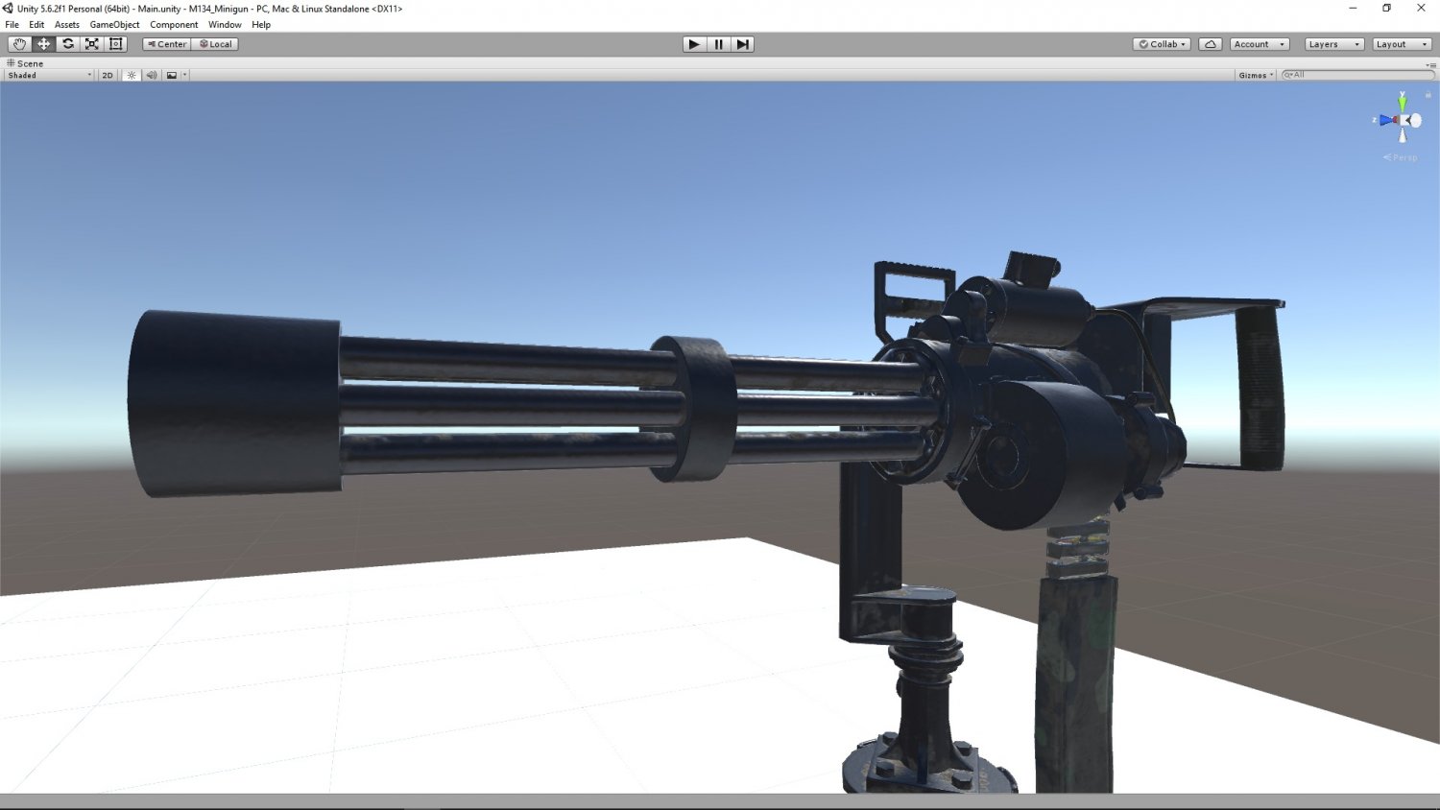The image size is (1440, 810).
Task: Click the green Y axis on scene gizmo
Action: tap(1404, 104)
